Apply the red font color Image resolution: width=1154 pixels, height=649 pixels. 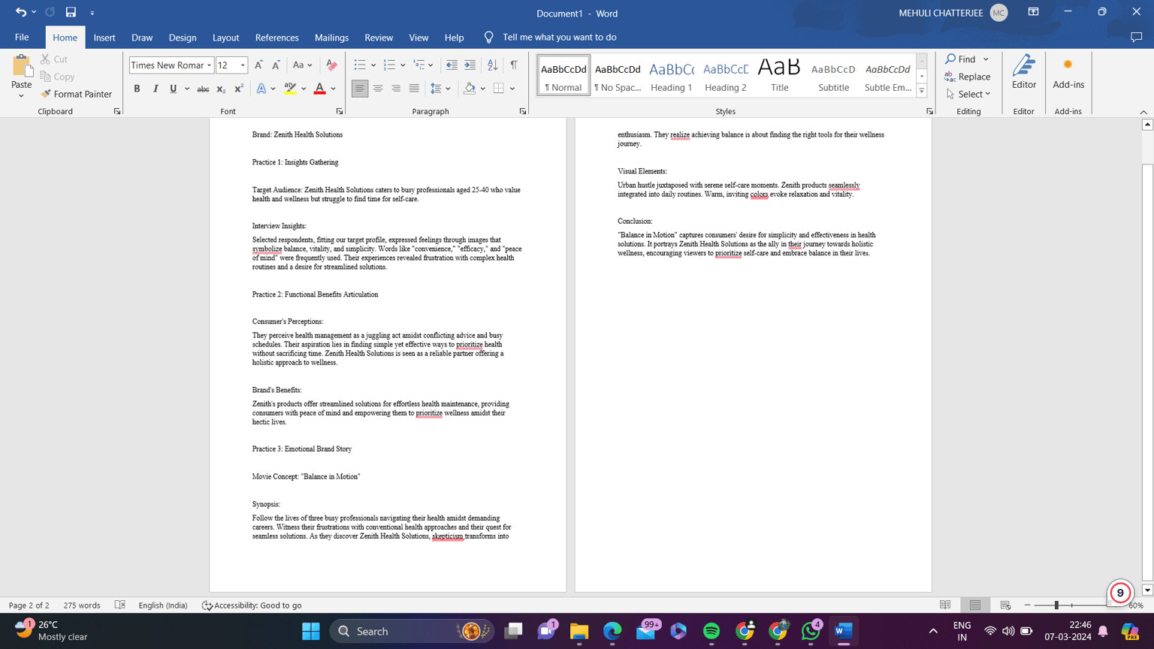pyautogui.click(x=319, y=89)
